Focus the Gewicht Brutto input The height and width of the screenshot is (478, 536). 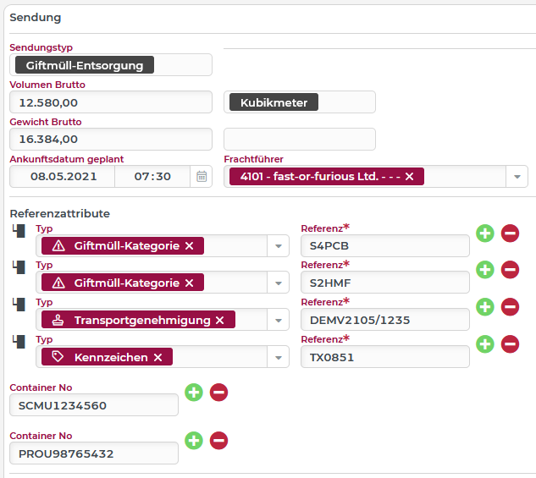[x=110, y=140]
